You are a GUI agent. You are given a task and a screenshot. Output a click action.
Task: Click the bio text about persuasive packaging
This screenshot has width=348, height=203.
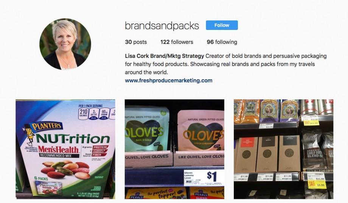click(x=226, y=64)
